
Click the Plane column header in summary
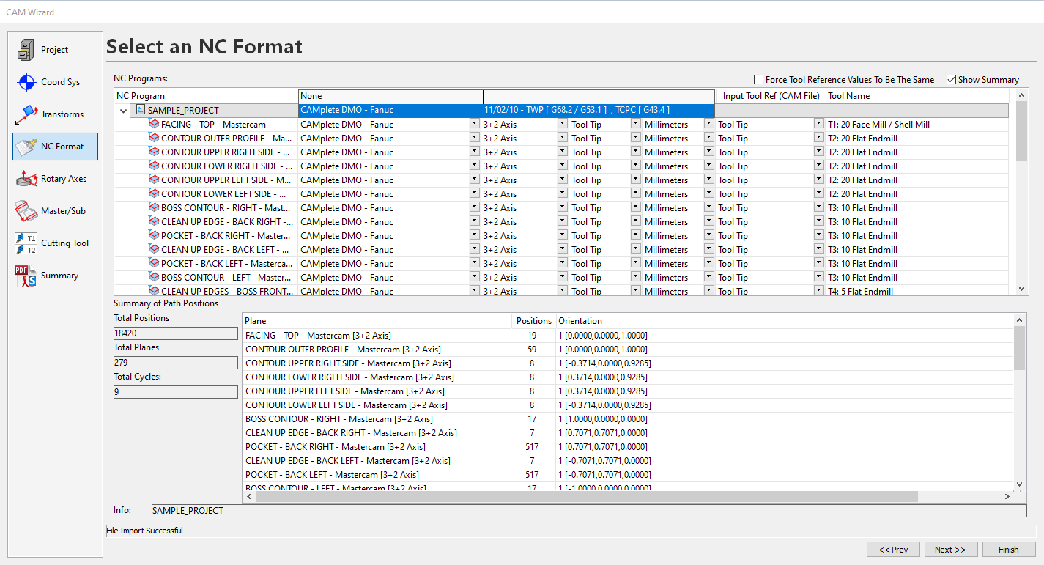tap(377, 321)
